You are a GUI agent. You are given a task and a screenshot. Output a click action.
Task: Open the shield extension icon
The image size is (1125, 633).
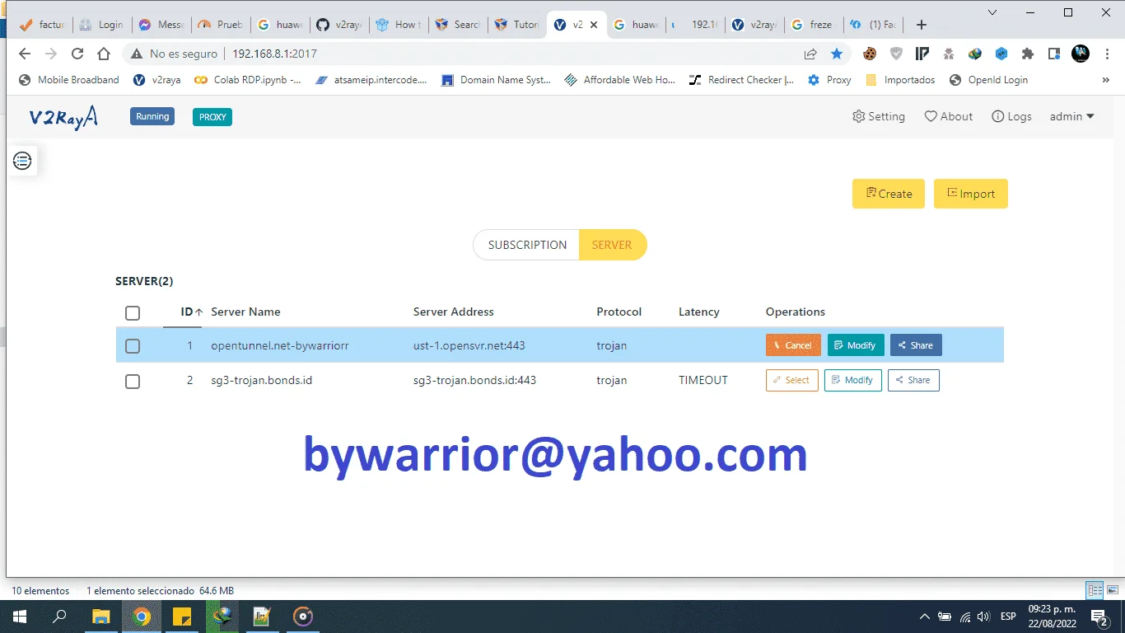(x=896, y=54)
